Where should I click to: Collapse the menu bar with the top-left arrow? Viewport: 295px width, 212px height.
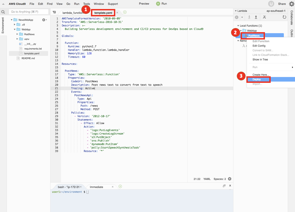(3, 4)
